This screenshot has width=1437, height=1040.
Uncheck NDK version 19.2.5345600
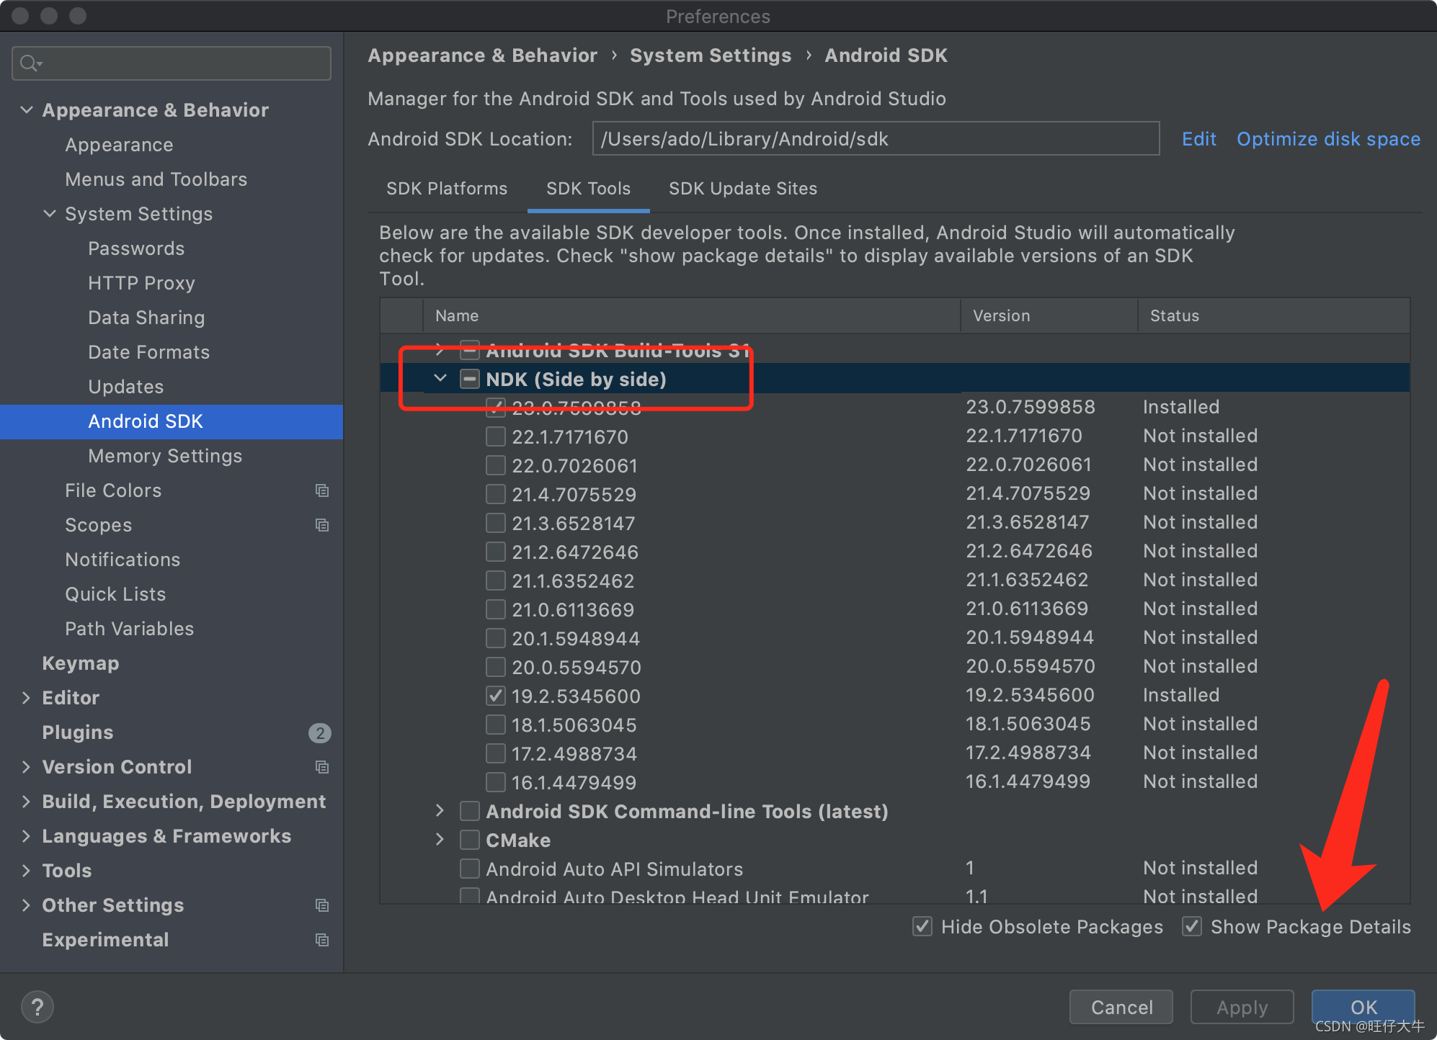pos(495,696)
